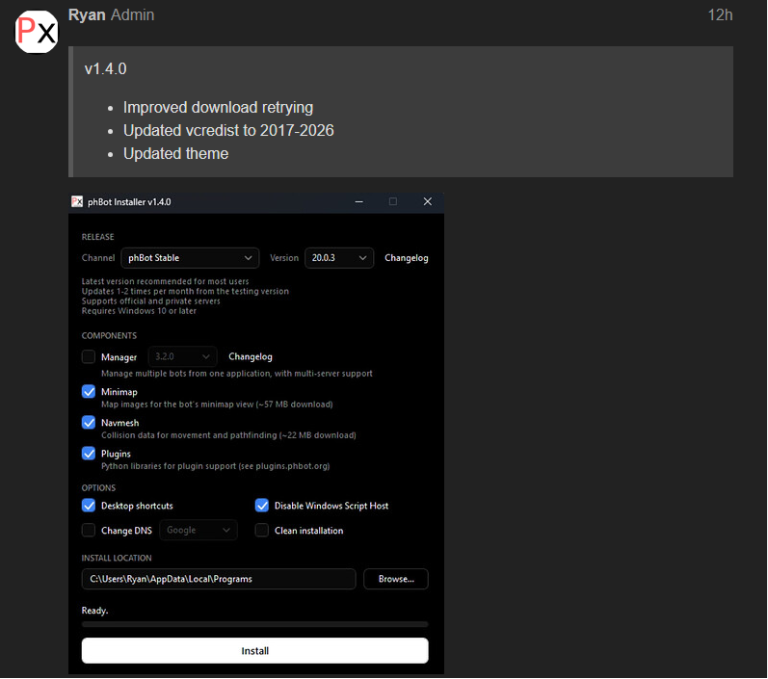Disable the Plugins checkbox
Screen dimensions: 768x679
89,453
